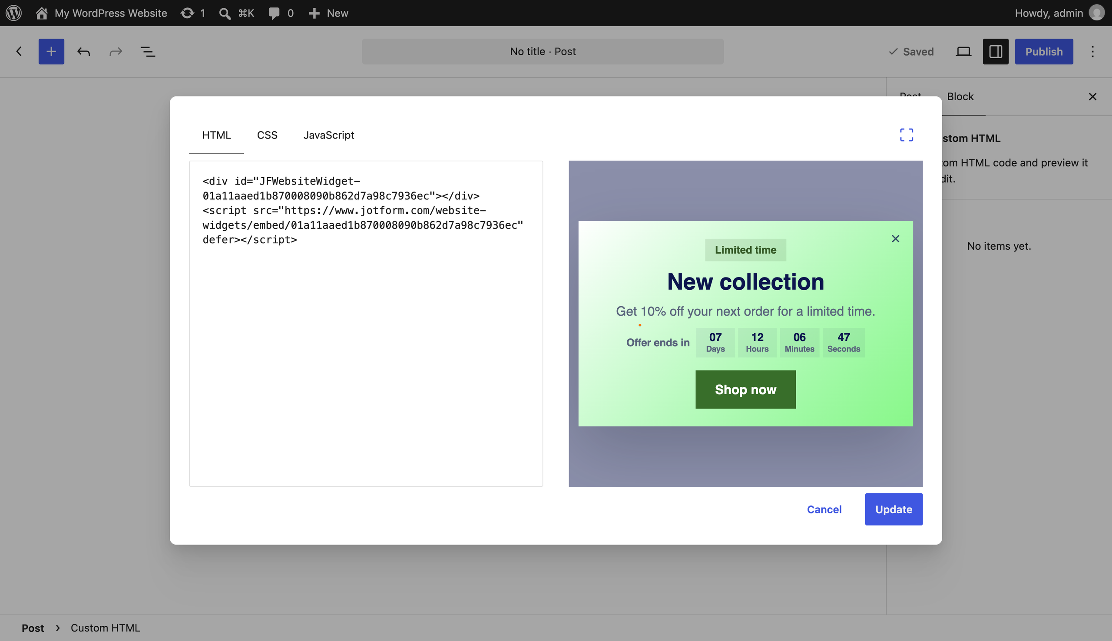
Task: Go back using the left chevron
Action: coord(19,52)
